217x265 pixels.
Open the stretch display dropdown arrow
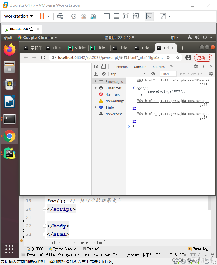pos(169,16)
